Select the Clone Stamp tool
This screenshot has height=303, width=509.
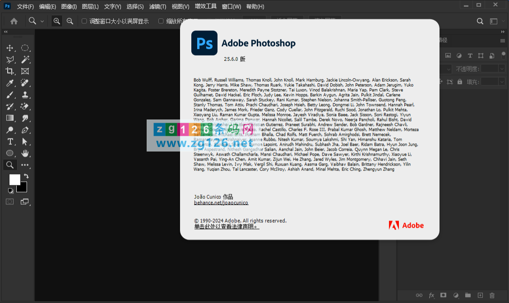coord(25,95)
